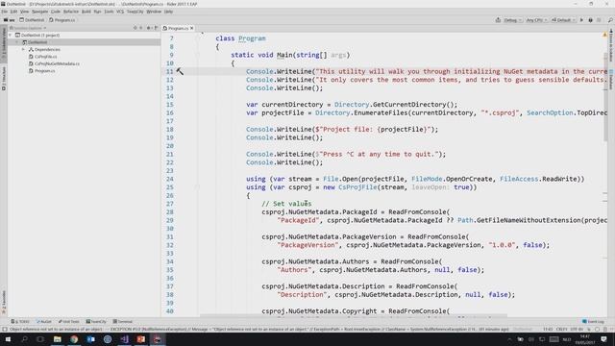Viewport: 615px width, 346px height.
Task: Open the Windows notification center icon
Action: (604, 339)
